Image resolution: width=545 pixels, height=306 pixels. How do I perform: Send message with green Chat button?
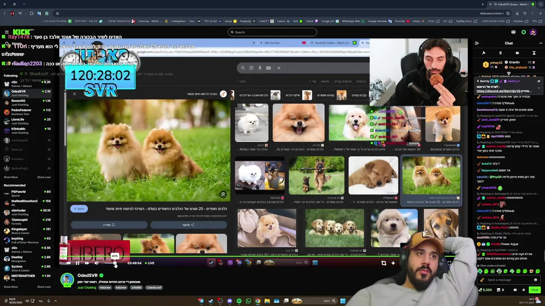[535, 290]
